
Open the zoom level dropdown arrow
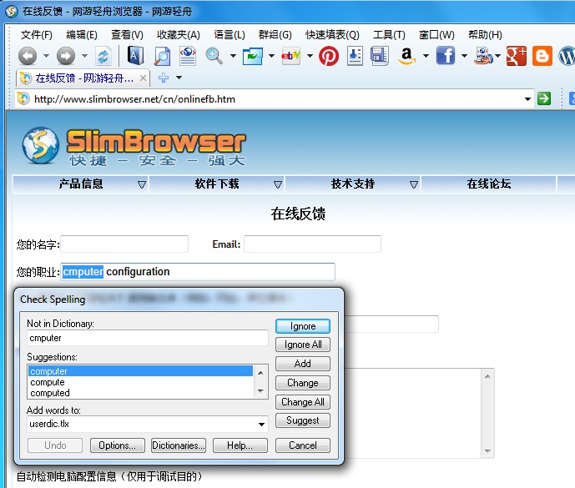[233, 56]
